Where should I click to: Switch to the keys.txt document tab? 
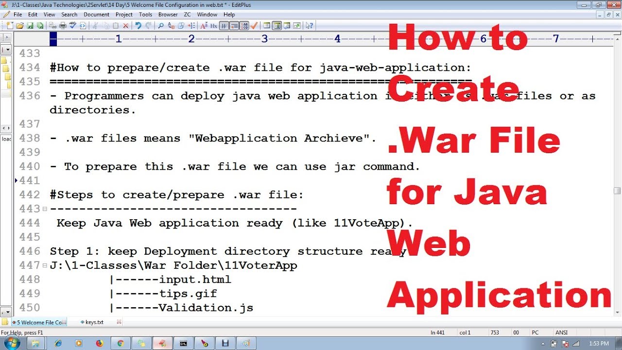(94, 322)
